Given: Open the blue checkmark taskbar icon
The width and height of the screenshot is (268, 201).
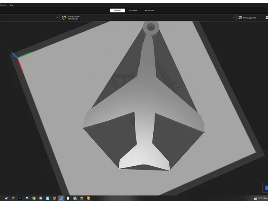Looking at the screenshot, I should (6, 198).
